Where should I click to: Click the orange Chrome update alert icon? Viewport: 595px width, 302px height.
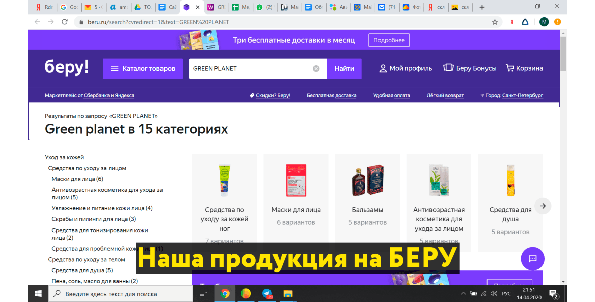pyautogui.click(x=557, y=22)
